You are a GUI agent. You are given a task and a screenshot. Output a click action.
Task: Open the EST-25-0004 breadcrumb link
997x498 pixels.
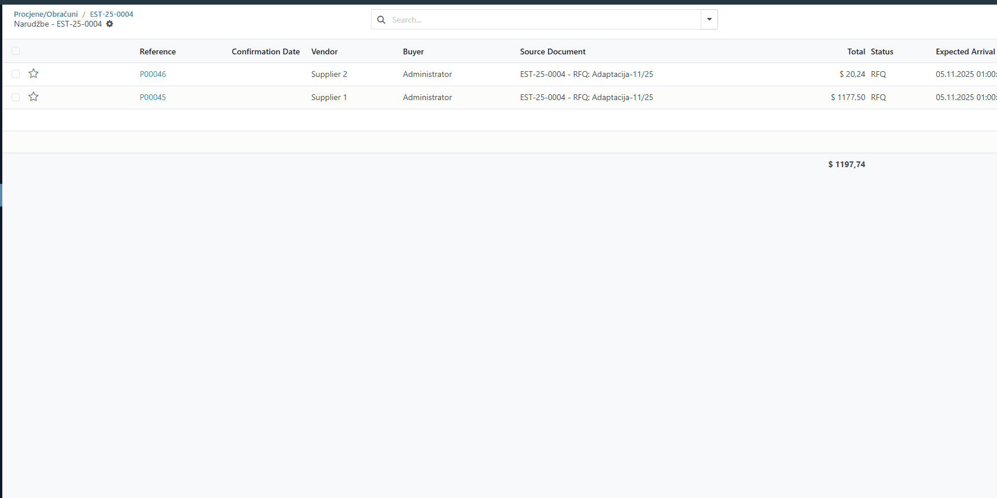111,14
